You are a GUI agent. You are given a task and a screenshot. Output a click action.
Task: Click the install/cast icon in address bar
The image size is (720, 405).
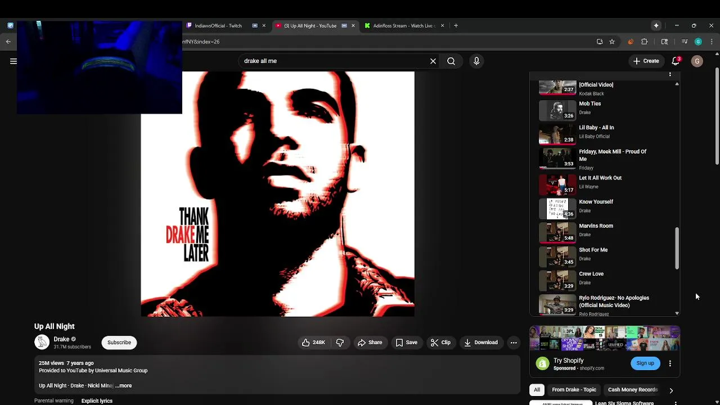[600, 42]
